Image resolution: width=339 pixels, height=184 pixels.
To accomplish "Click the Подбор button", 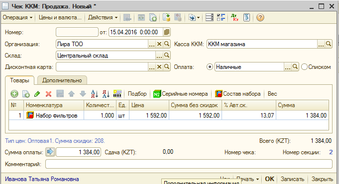I will 137,94.
